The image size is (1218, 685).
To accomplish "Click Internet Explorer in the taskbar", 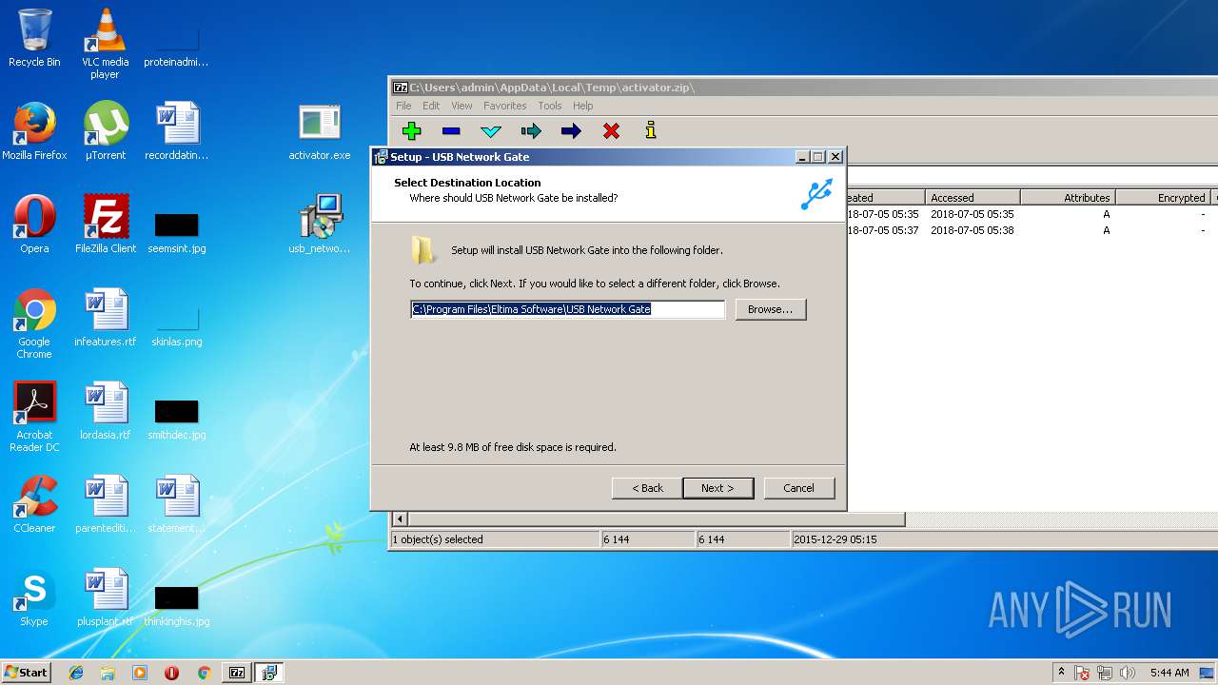I will (x=76, y=673).
